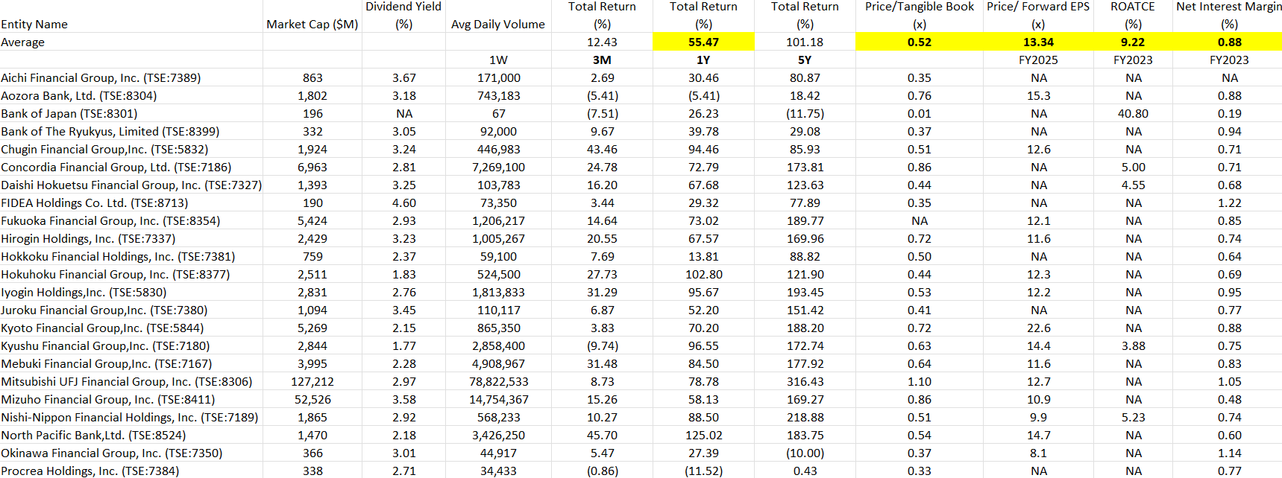The height and width of the screenshot is (478, 1282).
Task: Click Okinawa Financial's 5Y return (10.00)
Action: pos(805,453)
